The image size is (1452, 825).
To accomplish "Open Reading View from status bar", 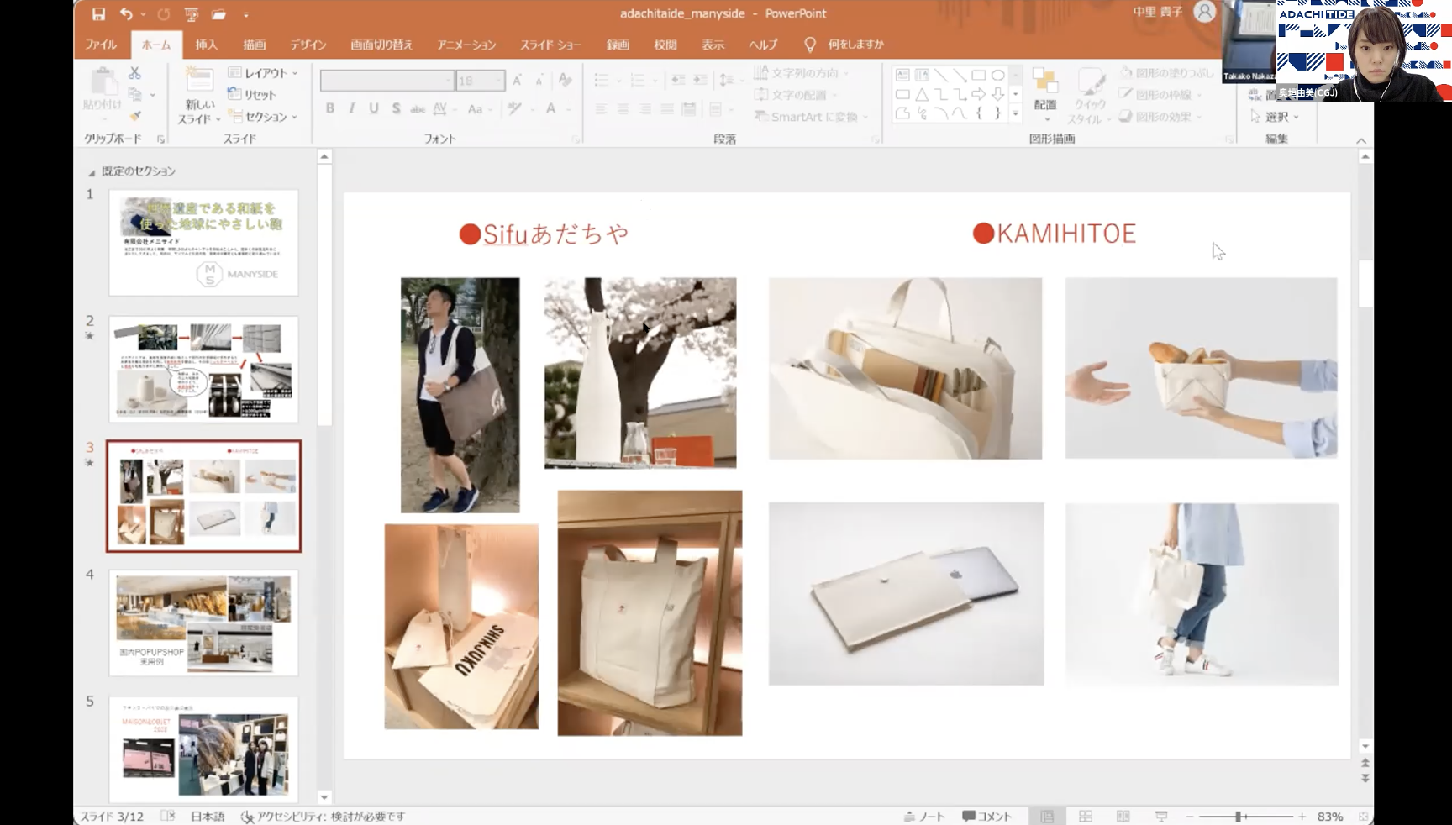I will (1123, 817).
